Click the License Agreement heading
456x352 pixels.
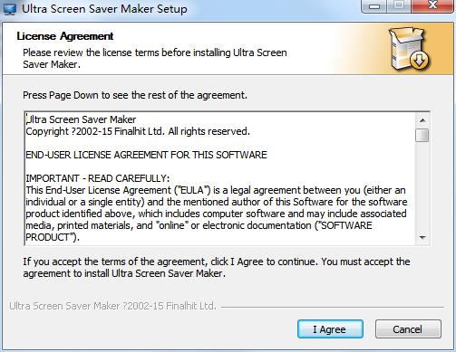(65, 36)
